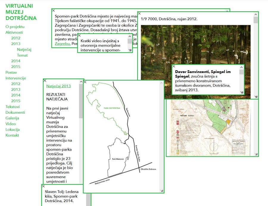Select 2014 under Intervencije
The width and height of the screenshot is (268, 206).
(x=16, y=95)
